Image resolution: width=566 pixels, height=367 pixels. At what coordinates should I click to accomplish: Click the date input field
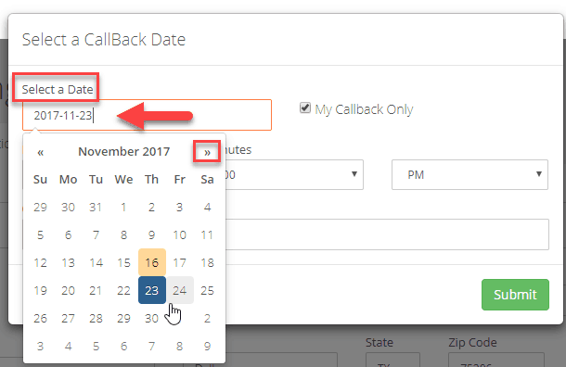coord(147,115)
